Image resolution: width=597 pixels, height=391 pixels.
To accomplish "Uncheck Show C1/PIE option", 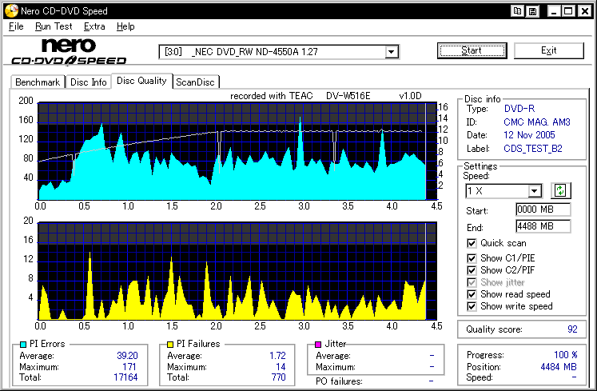I will 472,258.
